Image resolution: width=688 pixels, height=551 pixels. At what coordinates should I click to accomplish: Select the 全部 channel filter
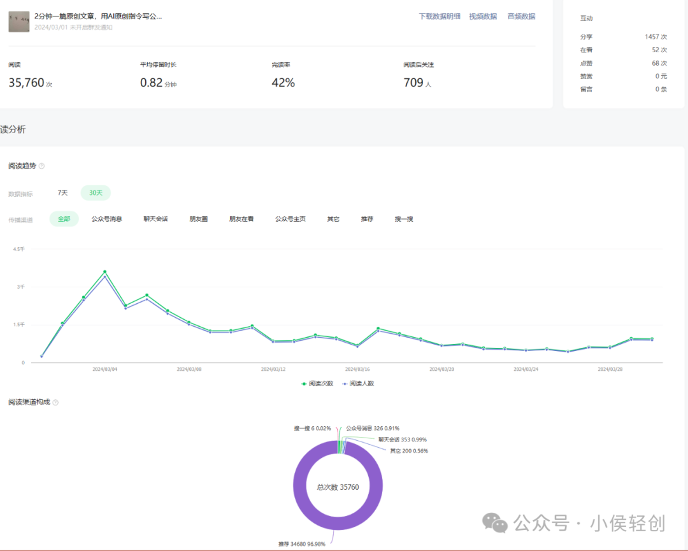(64, 218)
